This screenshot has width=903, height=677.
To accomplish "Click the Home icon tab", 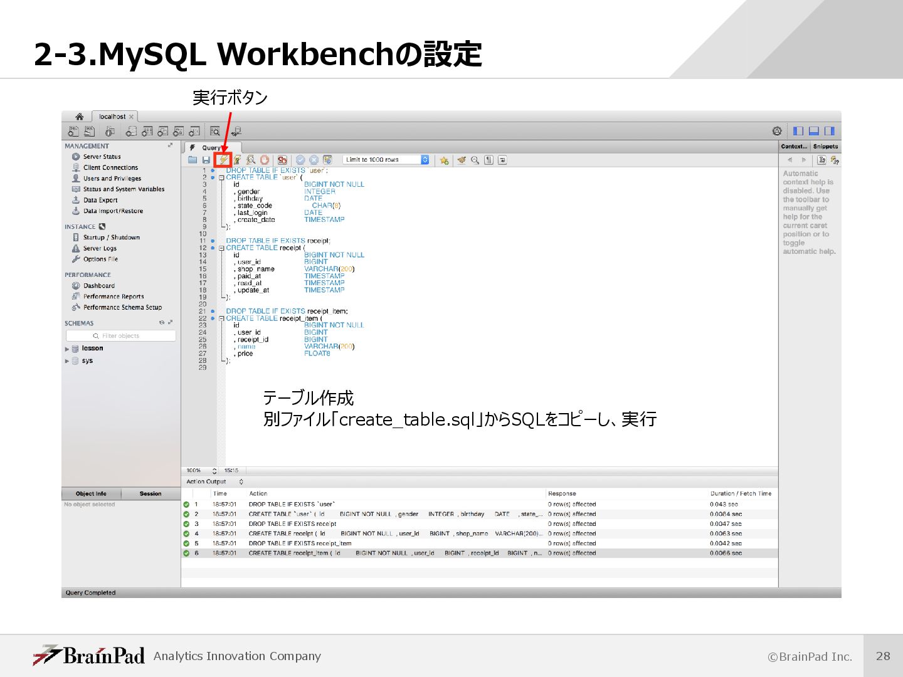I will pyautogui.click(x=79, y=117).
